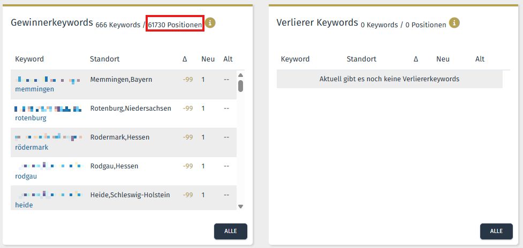This screenshot has height=248, width=523.
Task: Sort Gewinnerkeywords by Standort column header
Action: pos(105,59)
